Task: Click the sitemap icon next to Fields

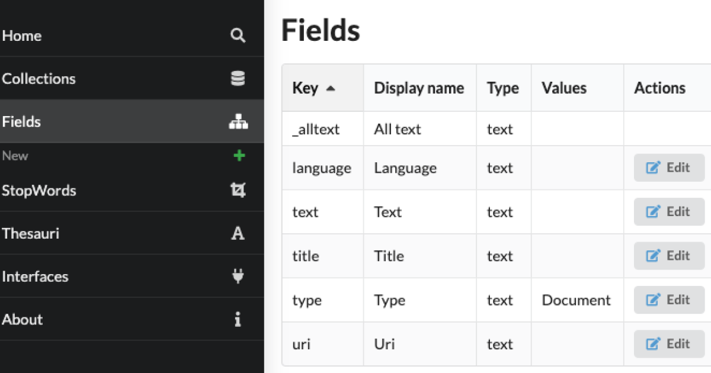Action: [238, 121]
